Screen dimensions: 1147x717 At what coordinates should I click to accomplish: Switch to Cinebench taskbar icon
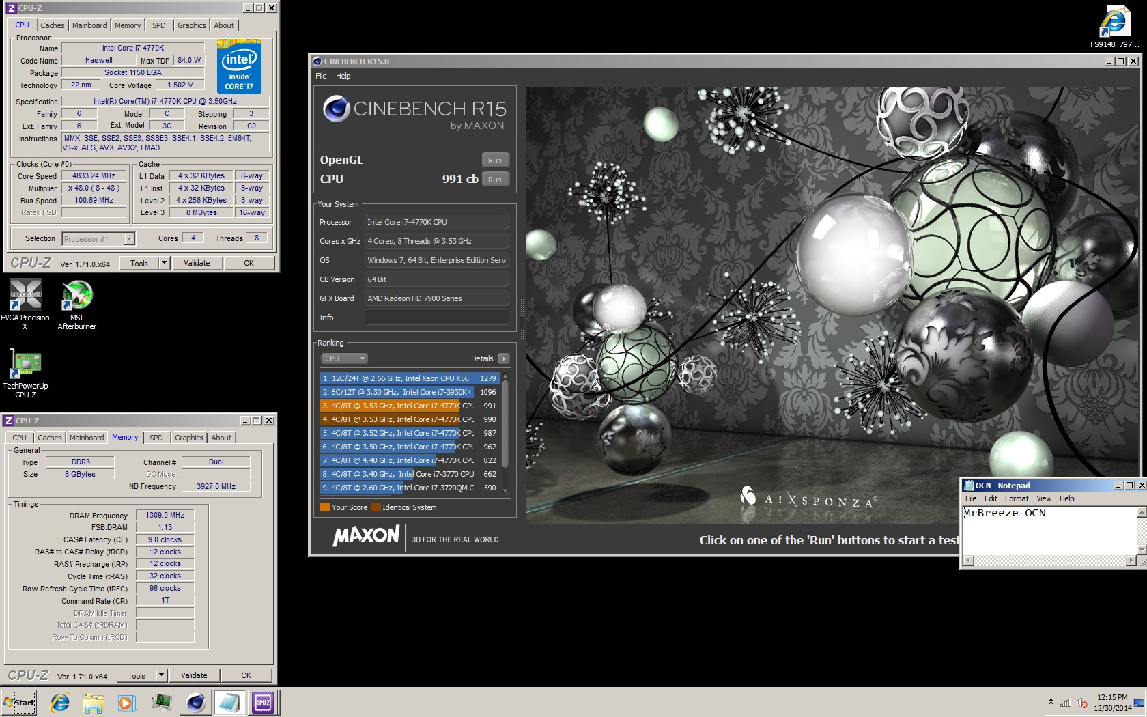196,703
